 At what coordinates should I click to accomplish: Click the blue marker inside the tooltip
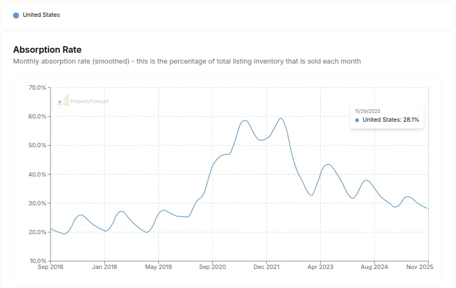[357, 120]
